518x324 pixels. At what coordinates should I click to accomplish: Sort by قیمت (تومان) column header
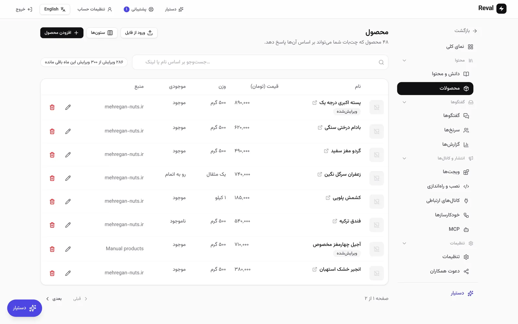(x=265, y=87)
